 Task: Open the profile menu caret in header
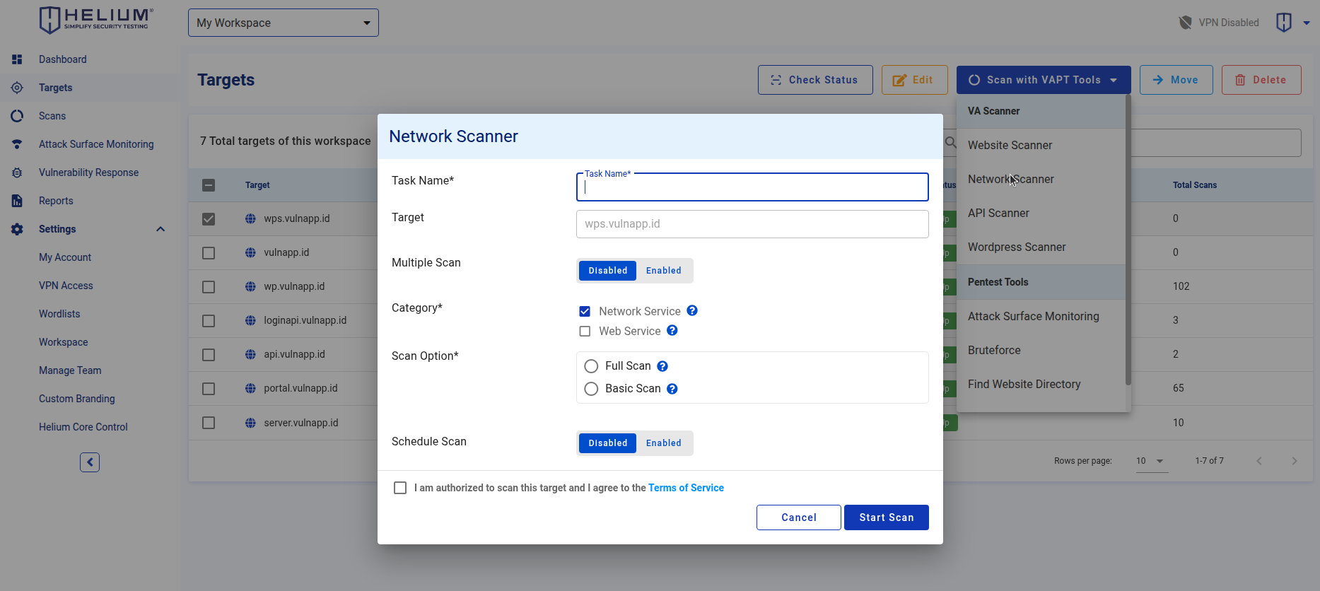coord(1307,23)
